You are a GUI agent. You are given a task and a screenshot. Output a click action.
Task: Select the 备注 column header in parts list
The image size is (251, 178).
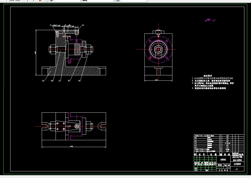click(x=241, y=154)
